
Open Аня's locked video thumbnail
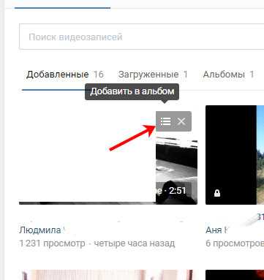point(235,155)
